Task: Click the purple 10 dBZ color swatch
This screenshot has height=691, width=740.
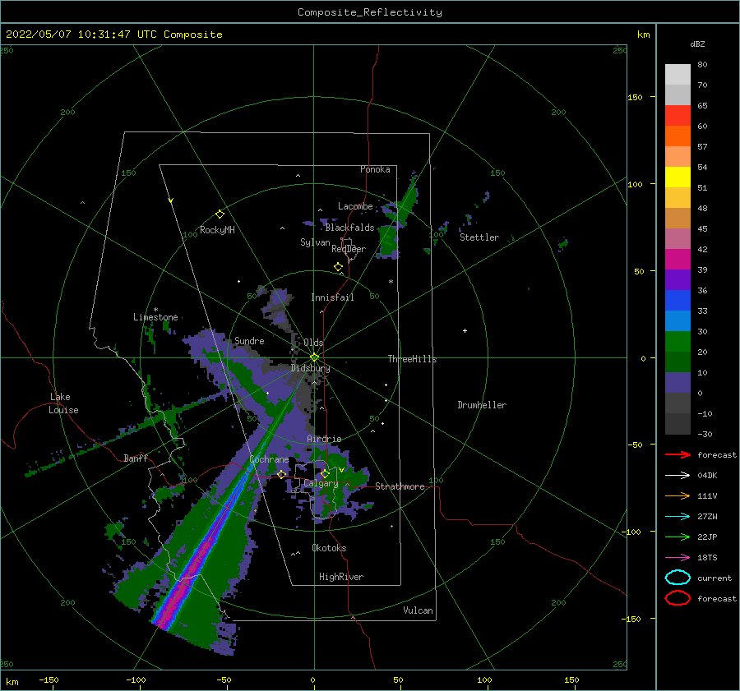Action: click(678, 383)
